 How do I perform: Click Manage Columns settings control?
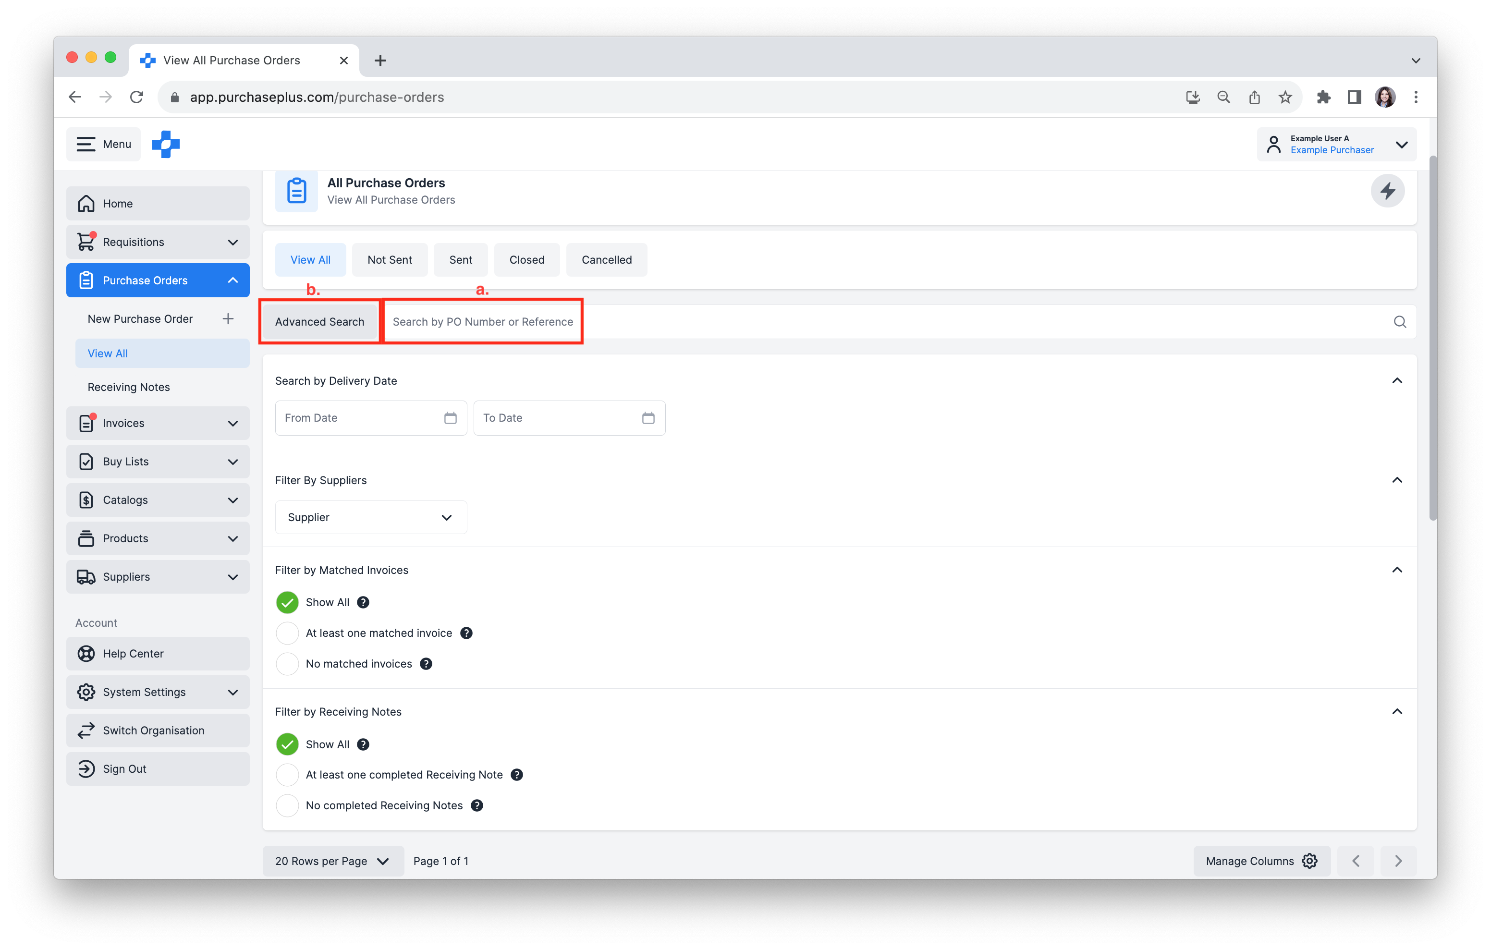(1312, 861)
